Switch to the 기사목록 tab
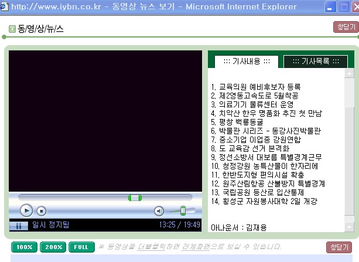Image resolution: width=359 pixels, height=262 pixels. click(315, 62)
